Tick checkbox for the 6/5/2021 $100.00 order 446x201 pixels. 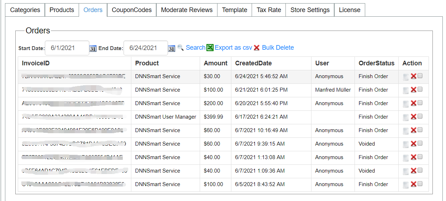pos(420,184)
